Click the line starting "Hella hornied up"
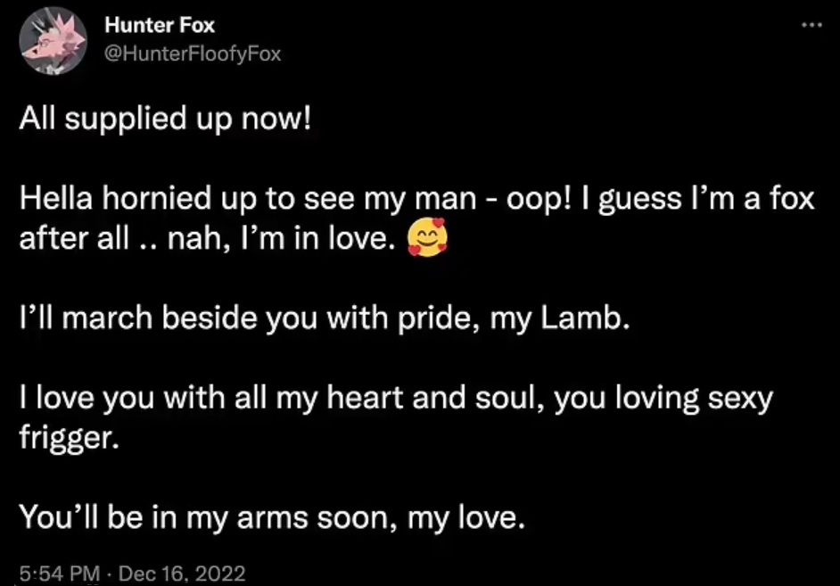Image resolution: width=840 pixels, height=586 pixels. click(x=416, y=199)
